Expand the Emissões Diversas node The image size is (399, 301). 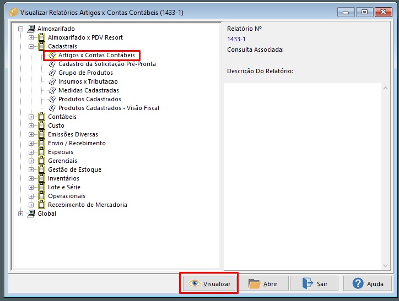pos(31,134)
